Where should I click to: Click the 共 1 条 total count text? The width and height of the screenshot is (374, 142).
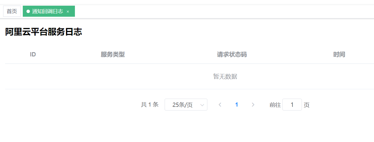tap(150, 105)
